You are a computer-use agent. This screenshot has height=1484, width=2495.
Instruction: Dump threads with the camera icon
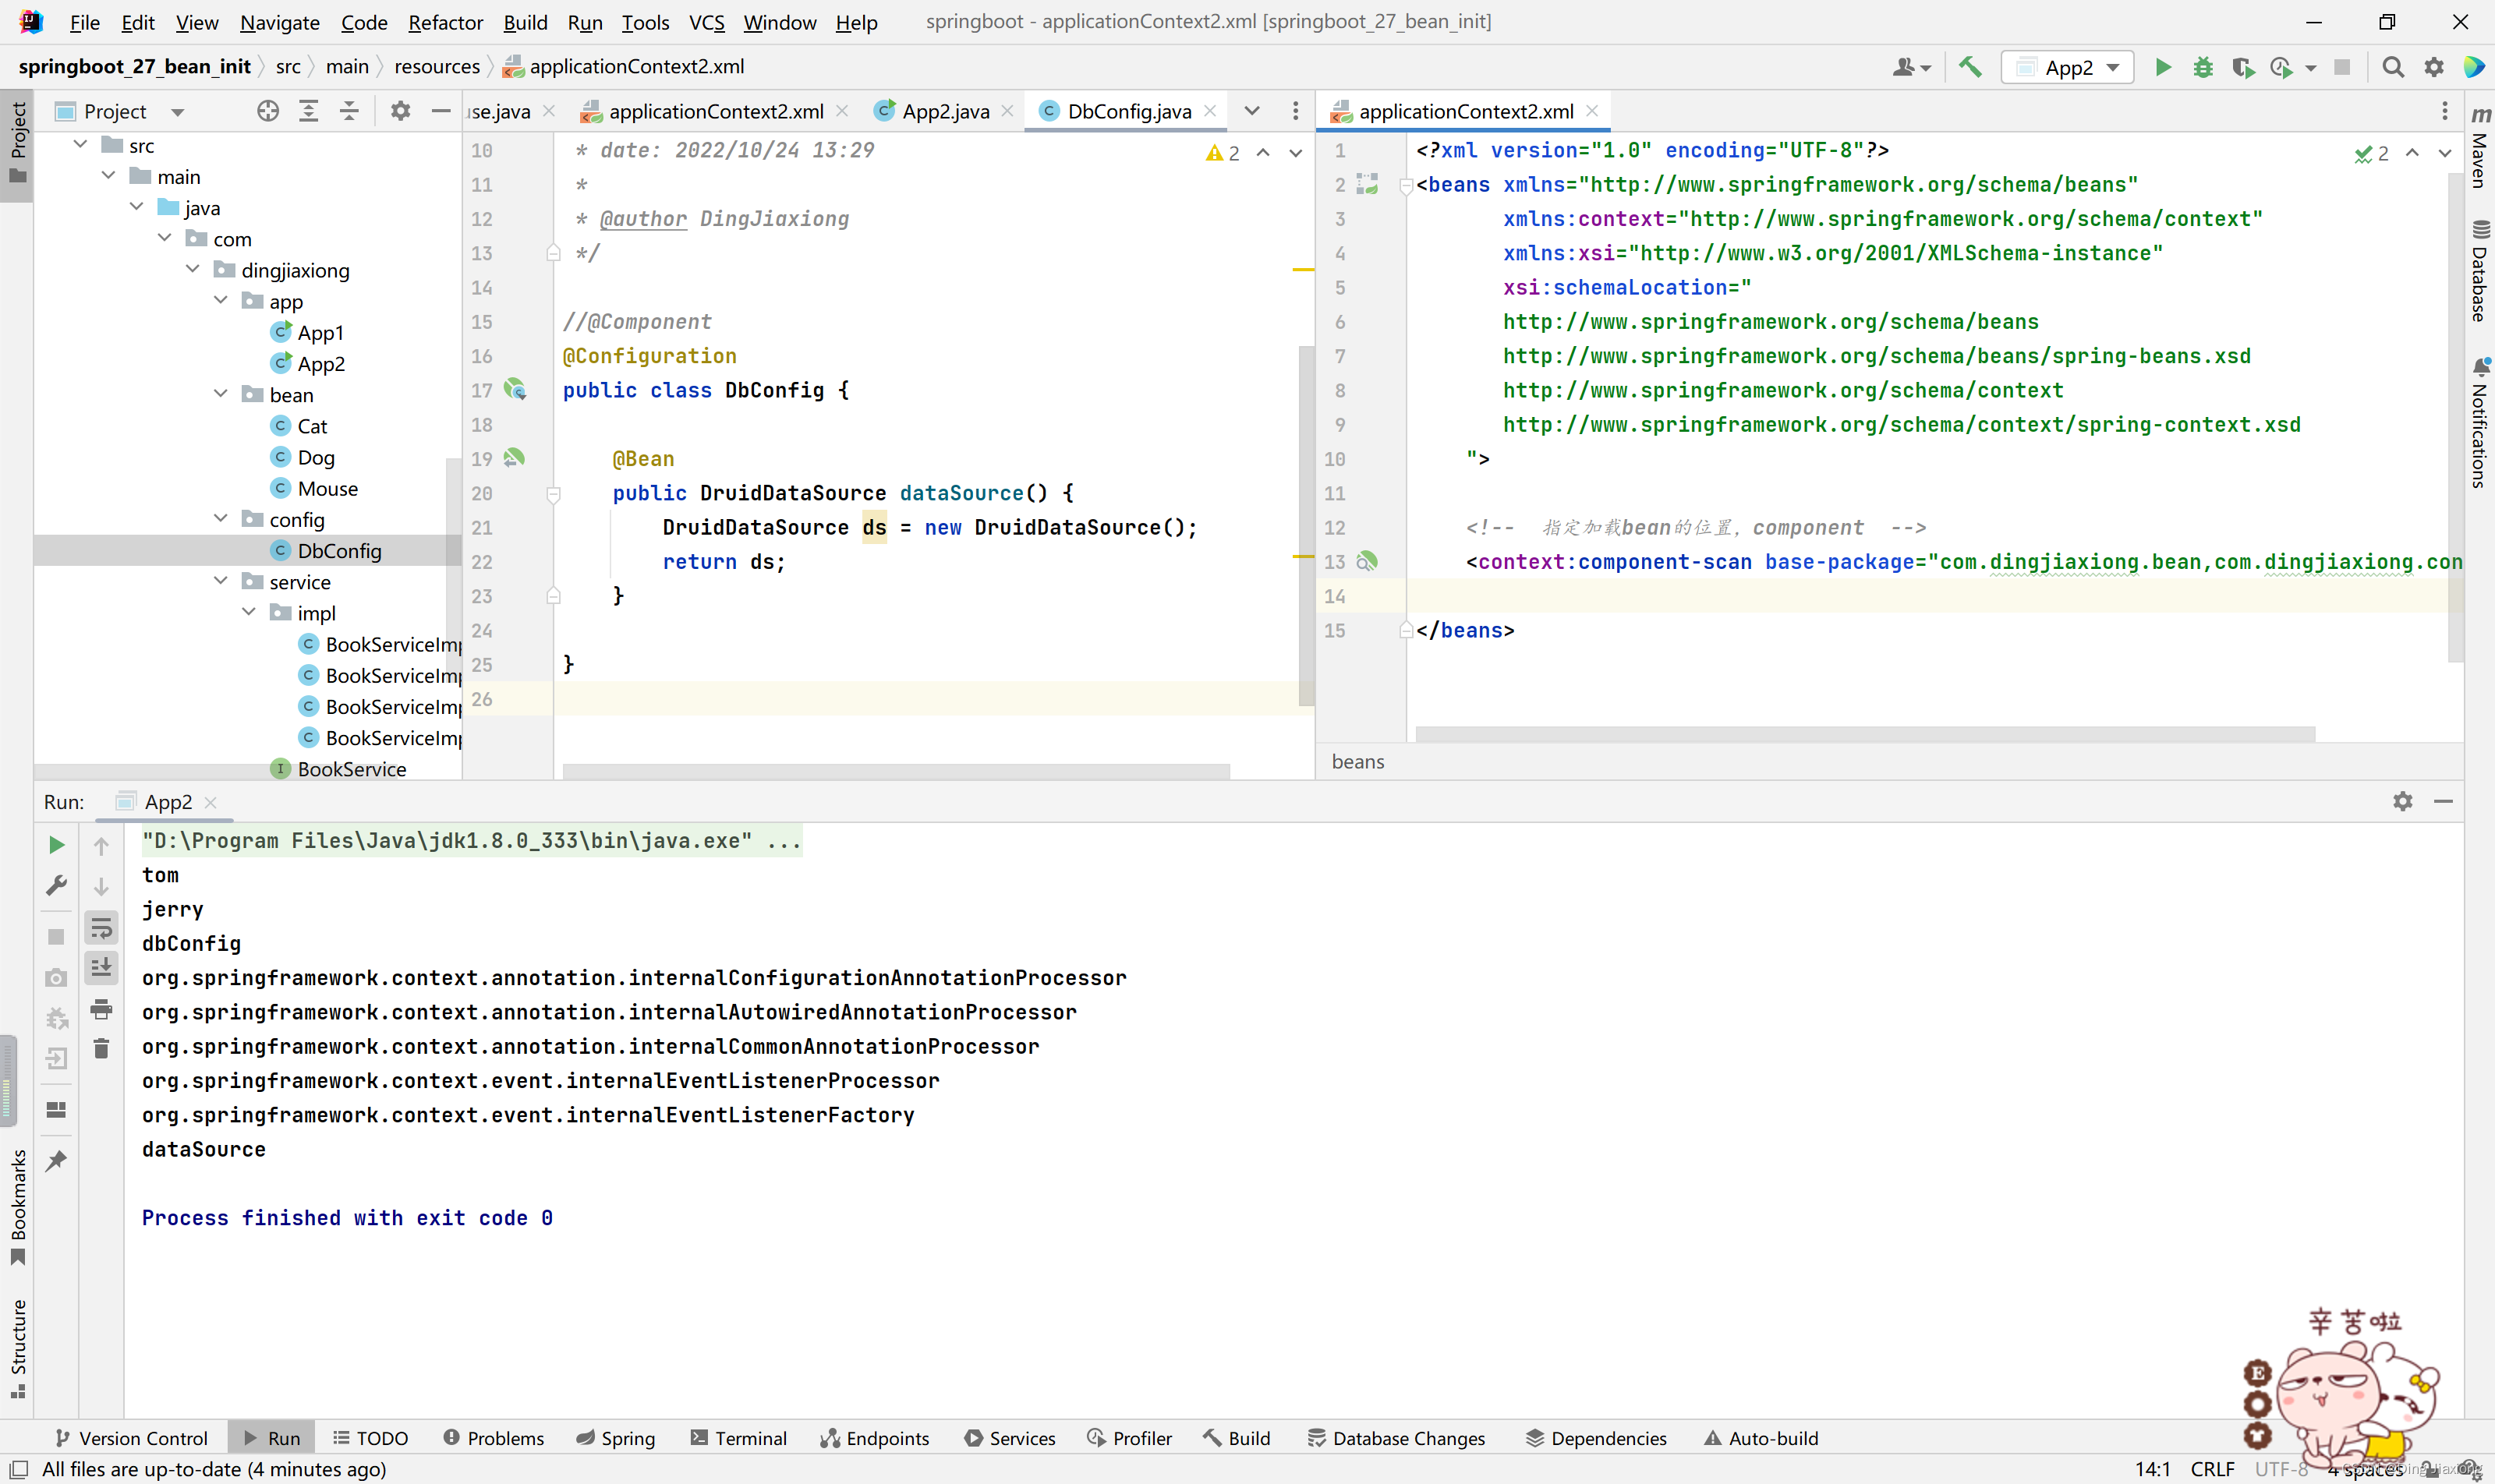(57, 978)
